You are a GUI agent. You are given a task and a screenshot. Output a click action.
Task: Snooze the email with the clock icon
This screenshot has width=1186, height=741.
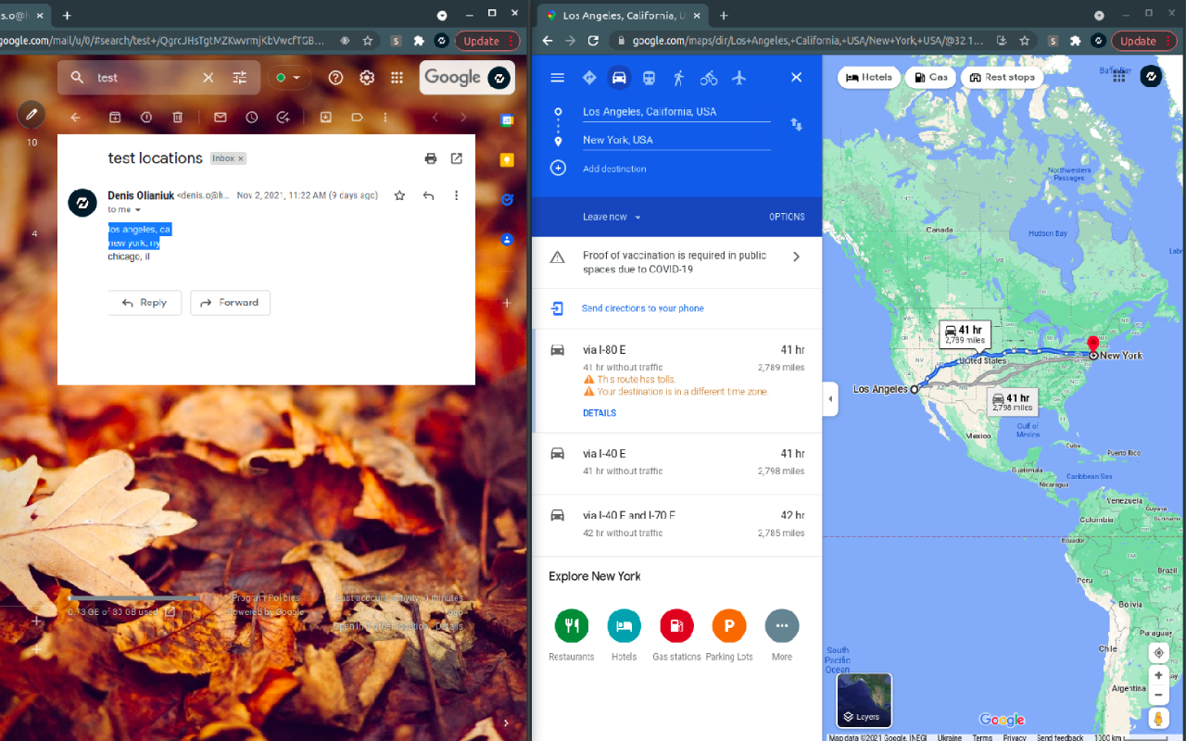tap(252, 118)
